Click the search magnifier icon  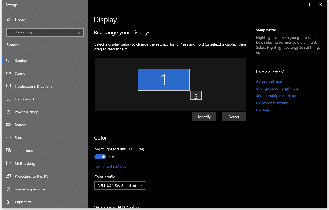[80, 32]
